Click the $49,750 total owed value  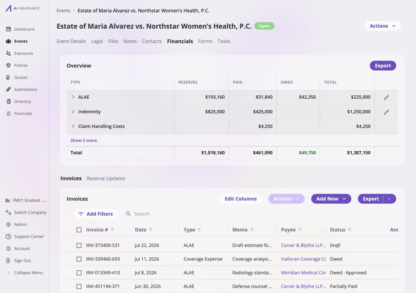(x=307, y=153)
